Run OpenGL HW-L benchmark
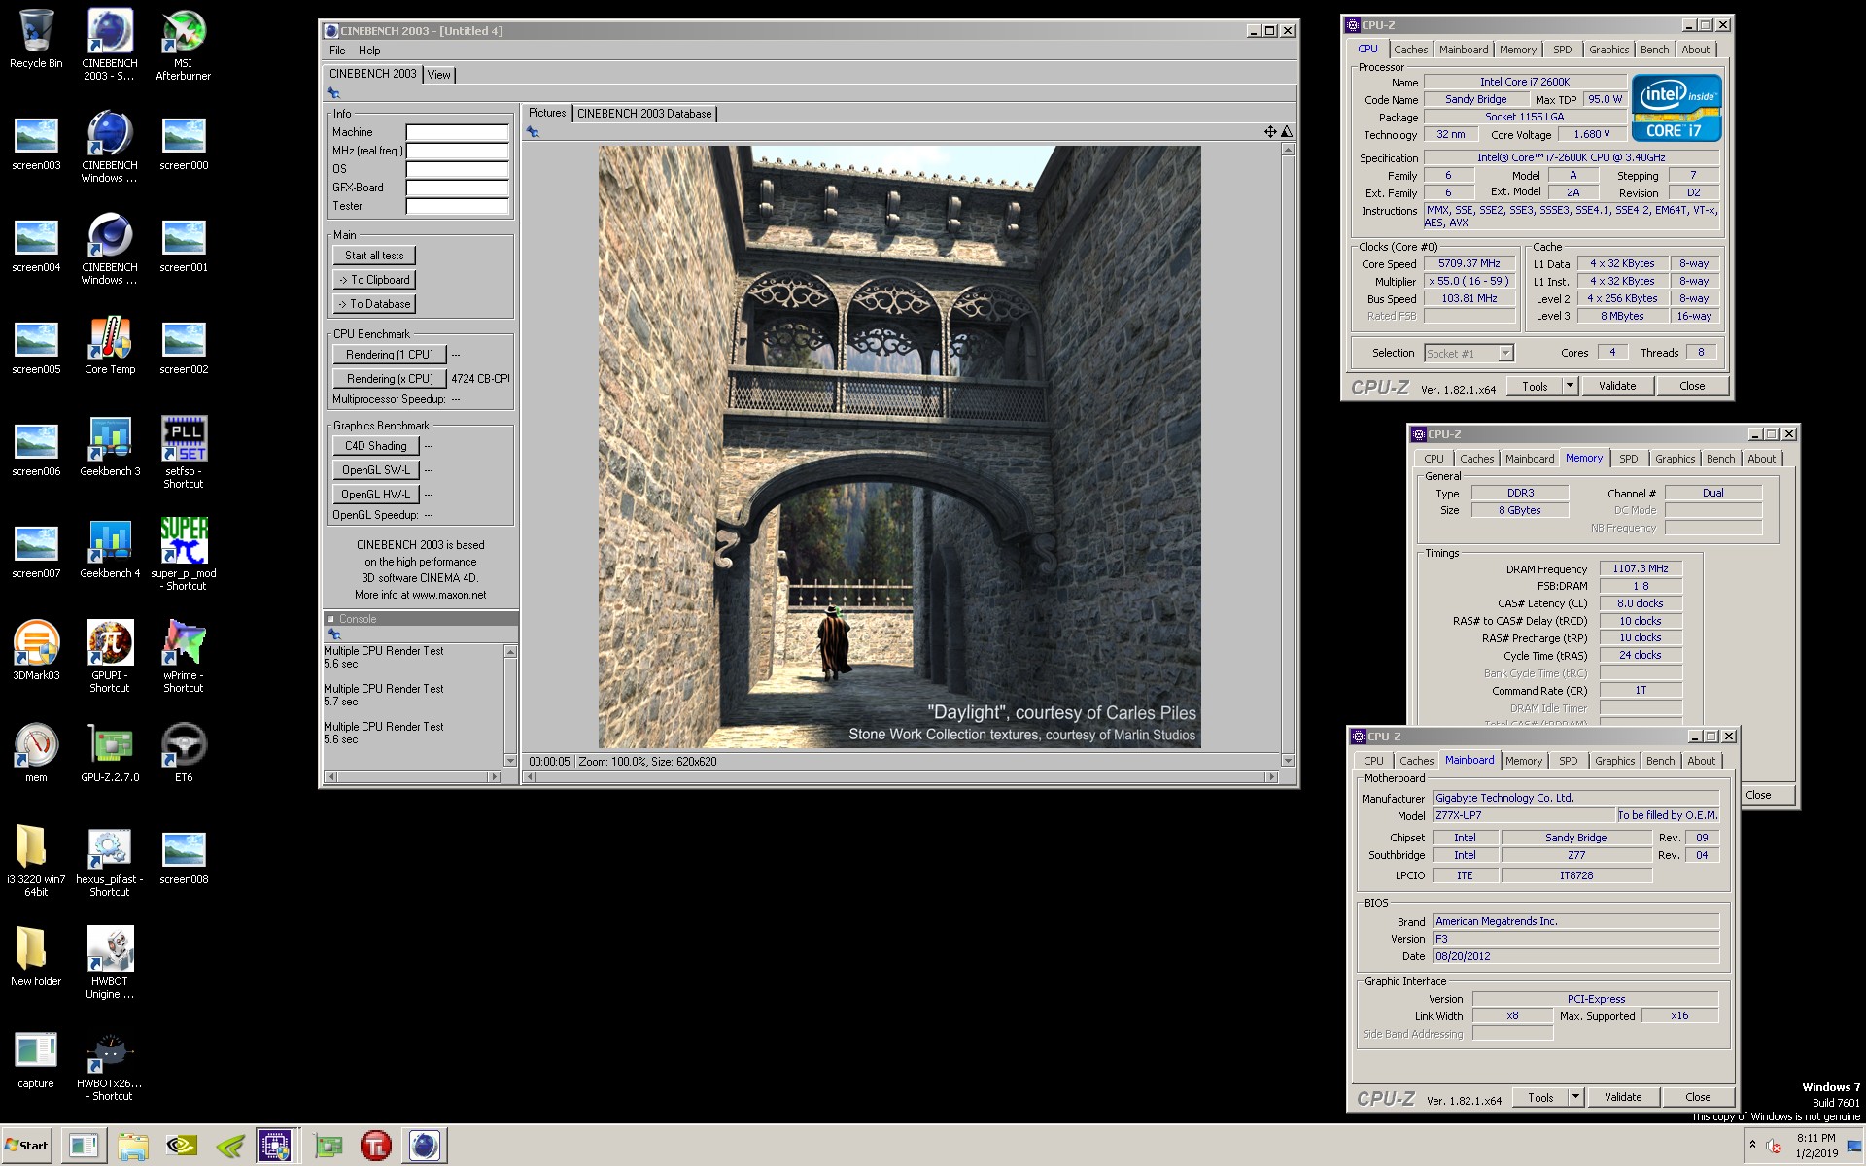Viewport: 1866px width, 1166px height. coord(376,495)
